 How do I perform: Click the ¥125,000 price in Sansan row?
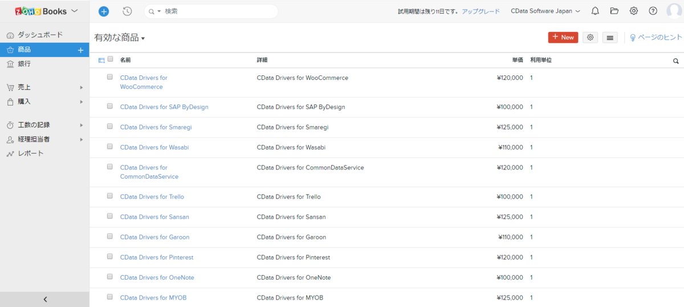click(510, 217)
